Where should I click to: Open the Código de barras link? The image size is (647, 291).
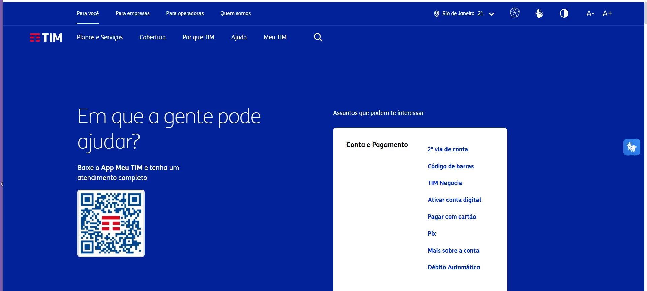(451, 166)
